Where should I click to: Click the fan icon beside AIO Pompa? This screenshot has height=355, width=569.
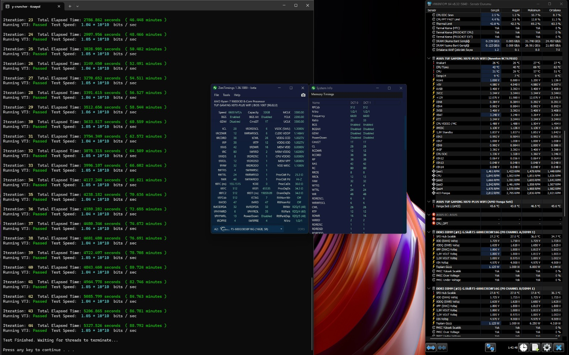[x=434, y=193]
